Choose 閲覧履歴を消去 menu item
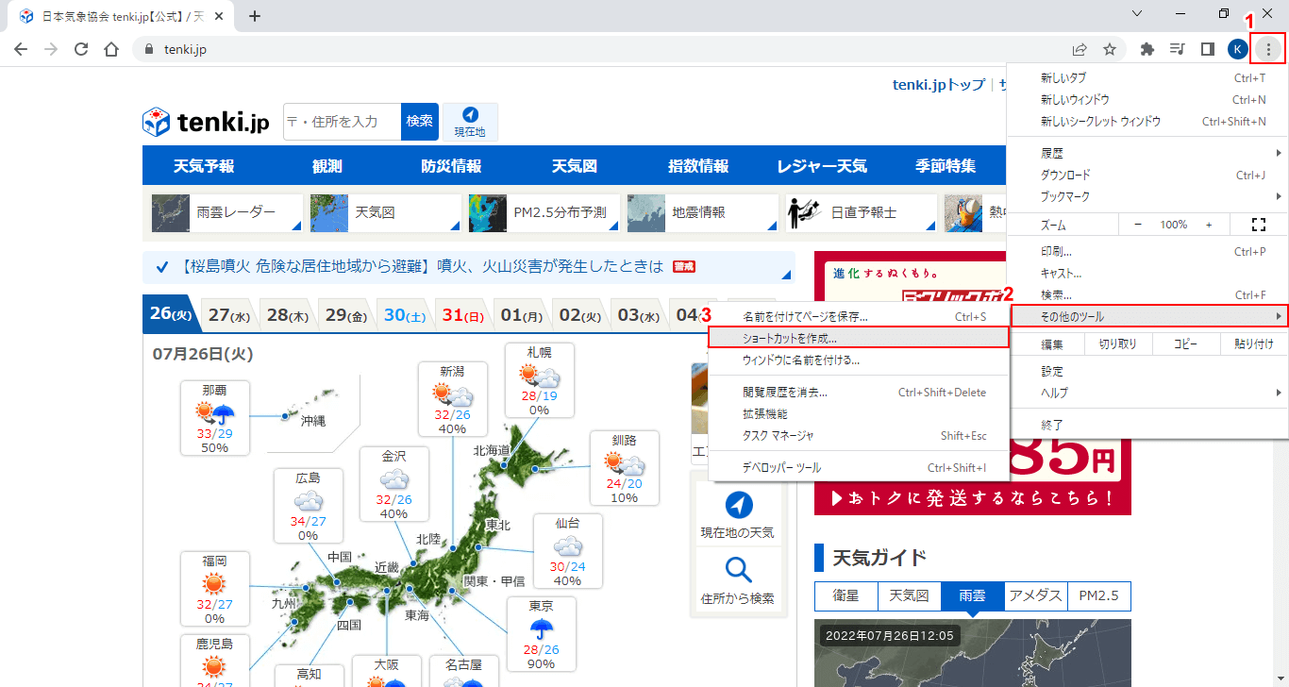 [859, 393]
